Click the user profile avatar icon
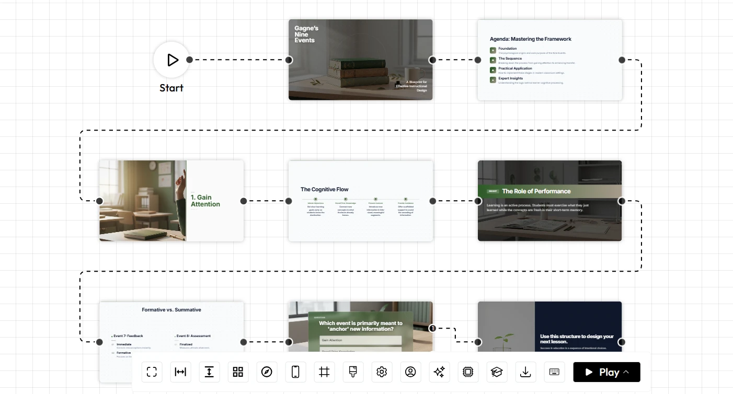The image size is (733, 394). 410,372
